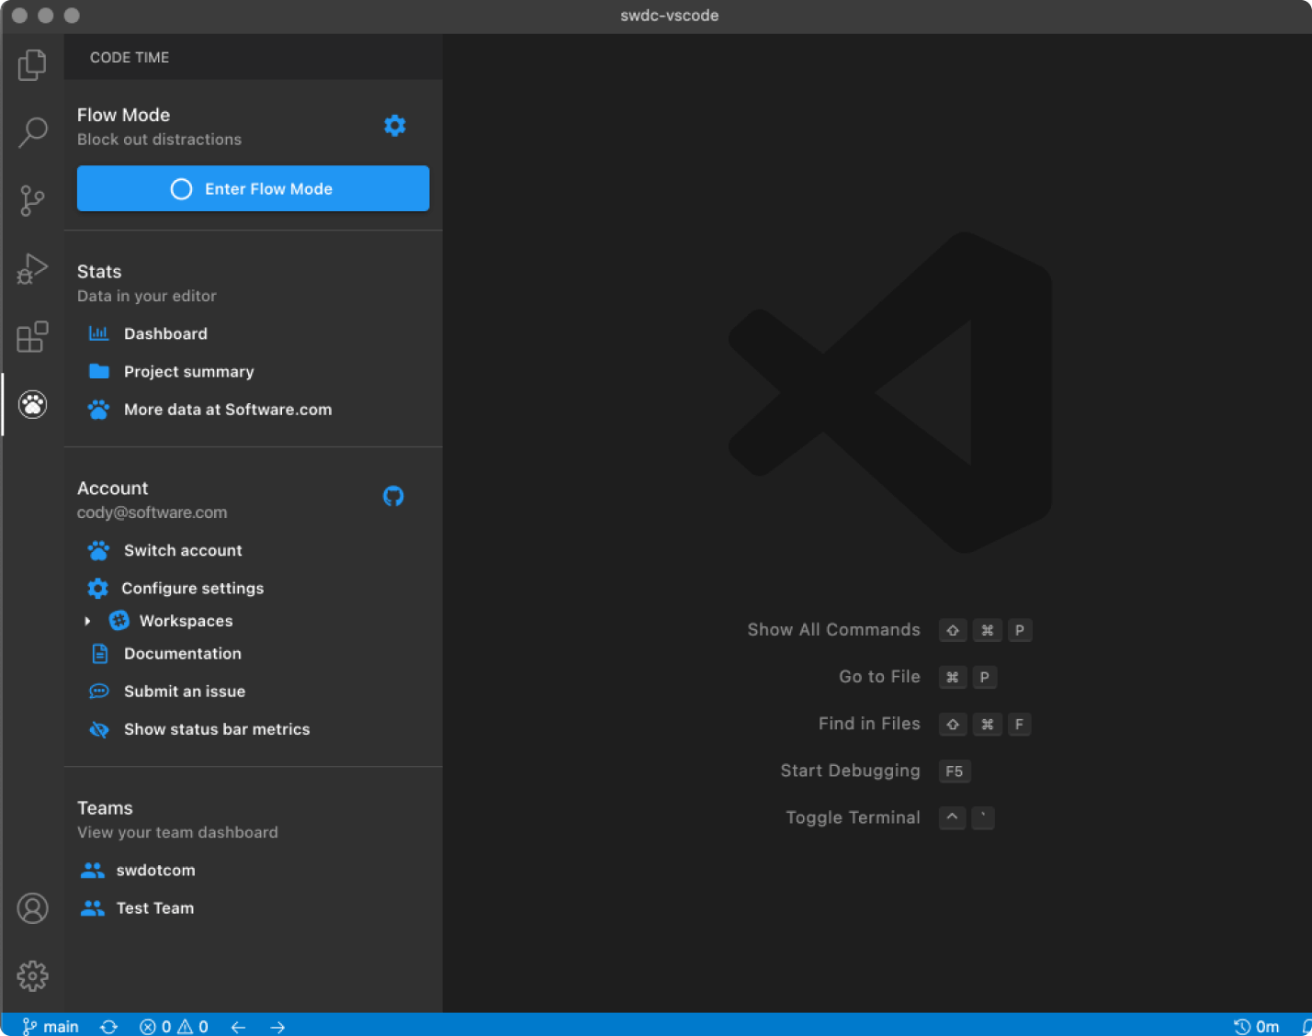Open the Project summary
This screenshot has height=1036, width=1312.
[x=189, y=371]
